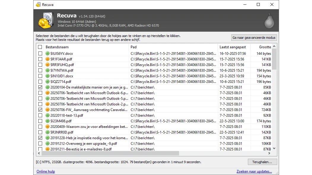Click green status dot of $I23M498.pdf
The width and height of the screenshot is (312, 175).
(47, 121)
